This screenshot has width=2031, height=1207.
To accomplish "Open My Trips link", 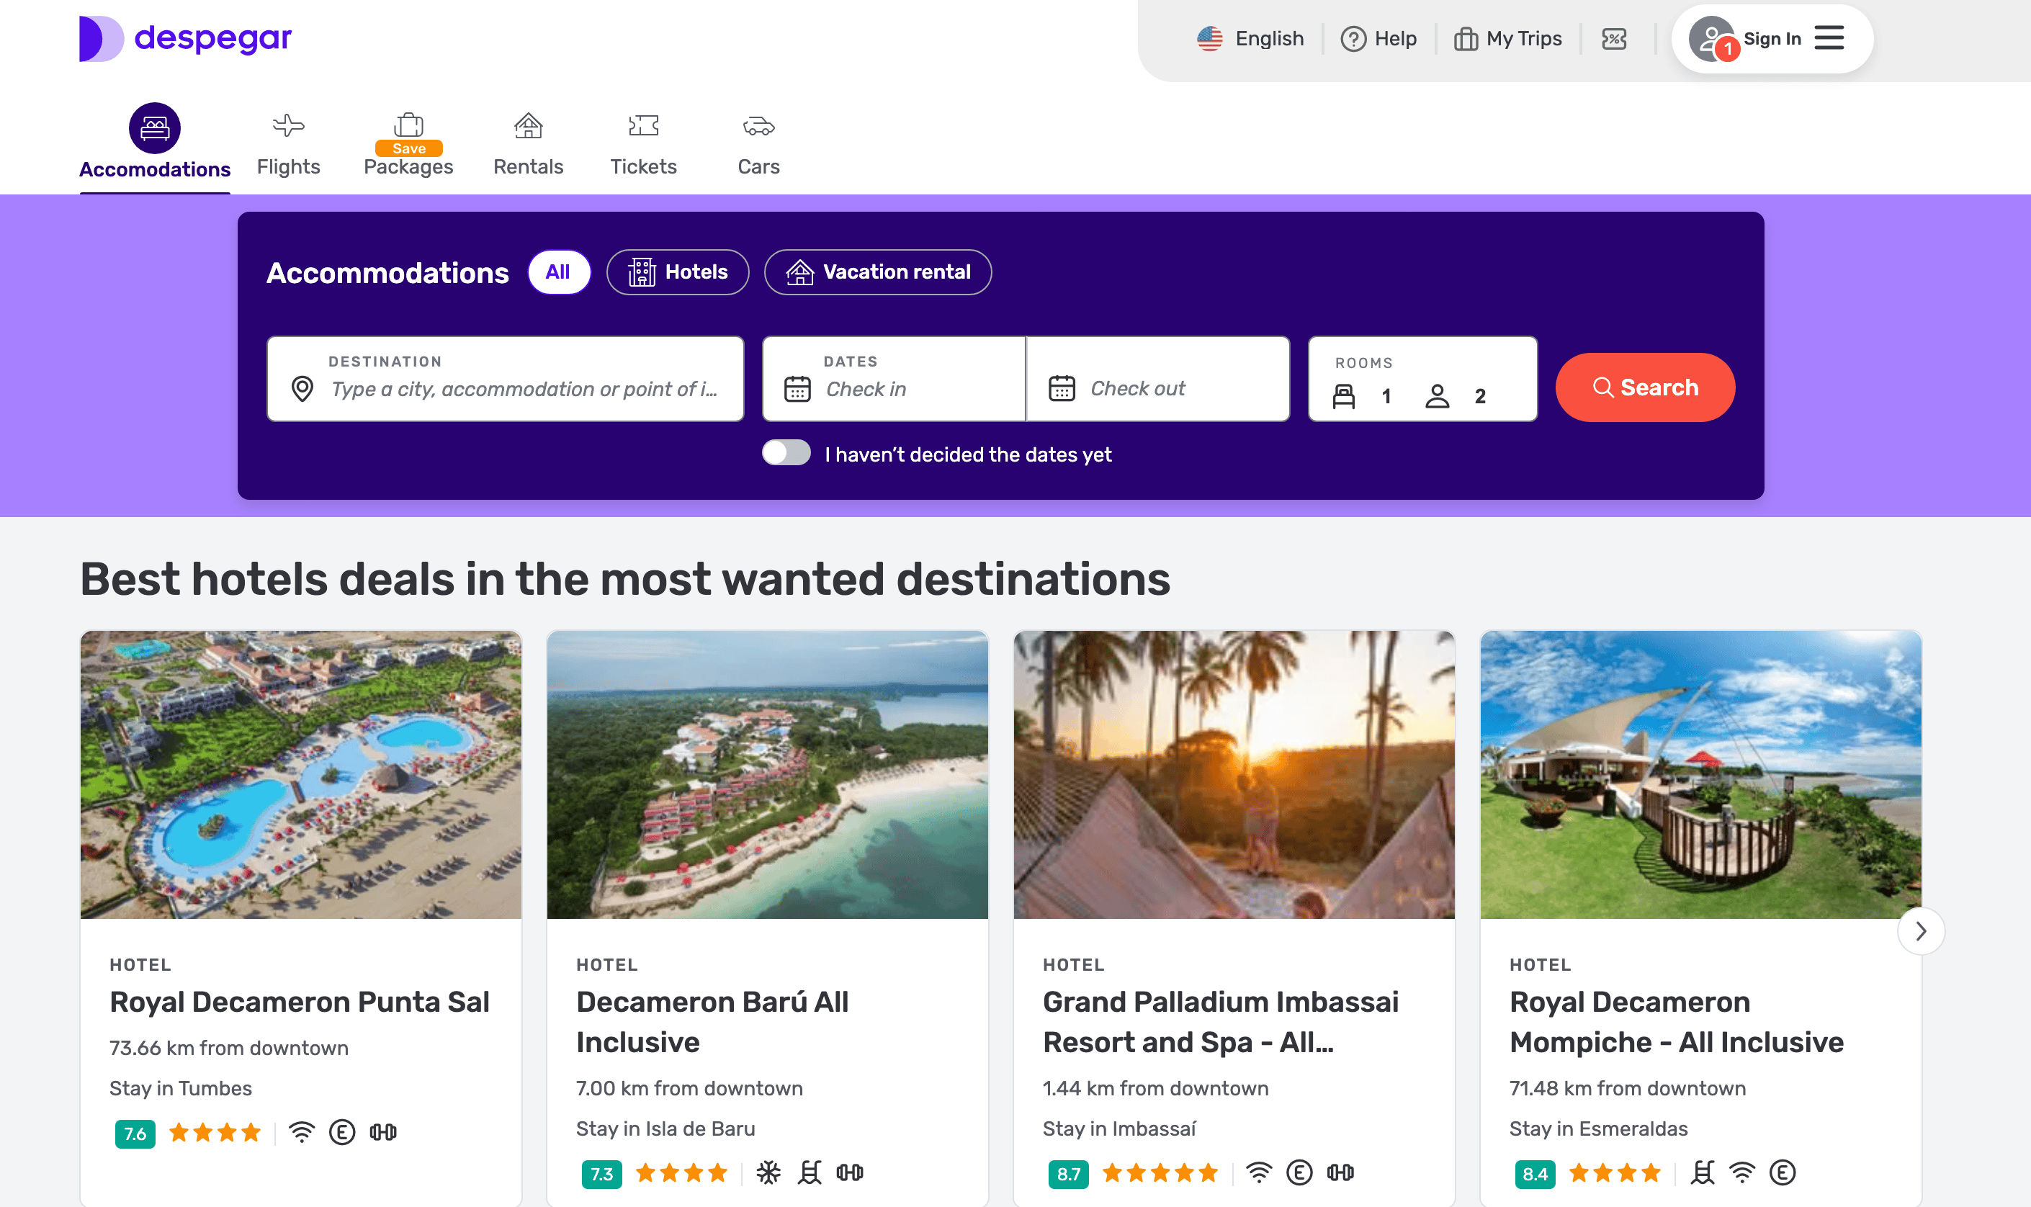I will pyautogui.click(x=1508, y=39).
